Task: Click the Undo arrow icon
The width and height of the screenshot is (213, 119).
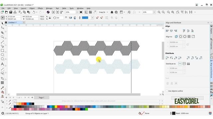Action: [x=34, y=12]
